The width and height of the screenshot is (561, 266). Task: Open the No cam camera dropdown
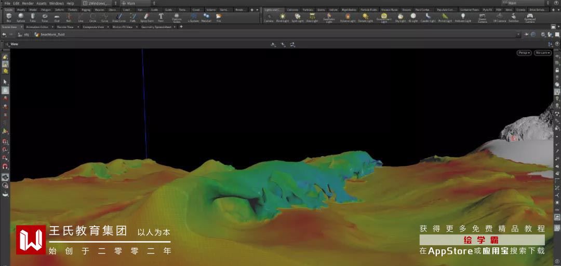543,53
